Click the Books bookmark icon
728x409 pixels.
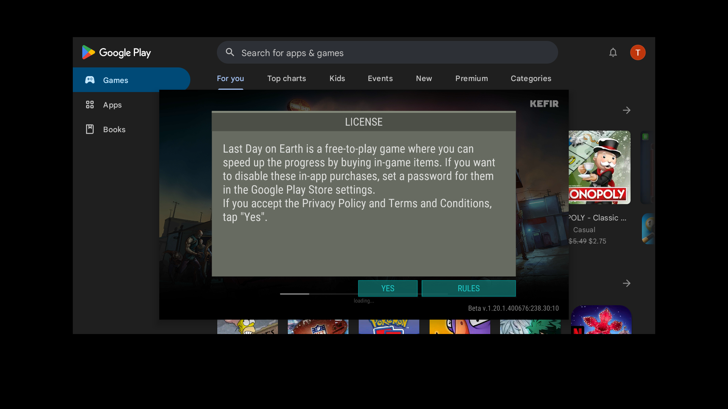90,129
